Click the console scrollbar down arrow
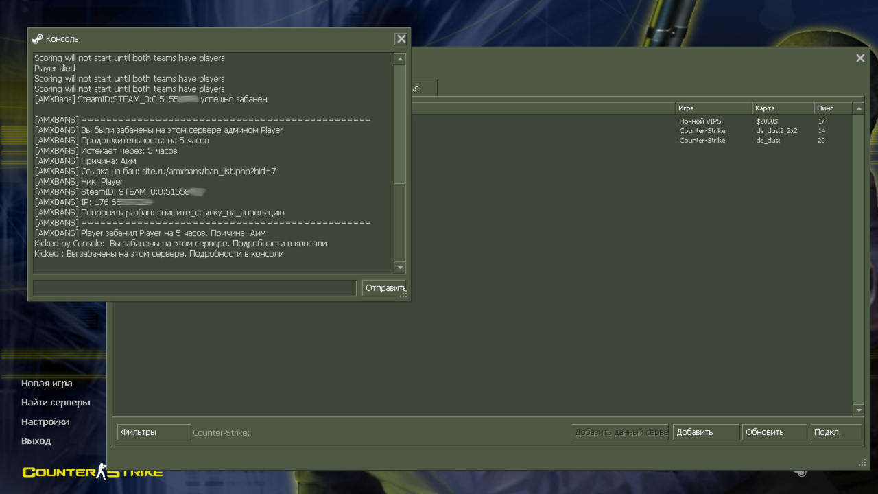 399,268
